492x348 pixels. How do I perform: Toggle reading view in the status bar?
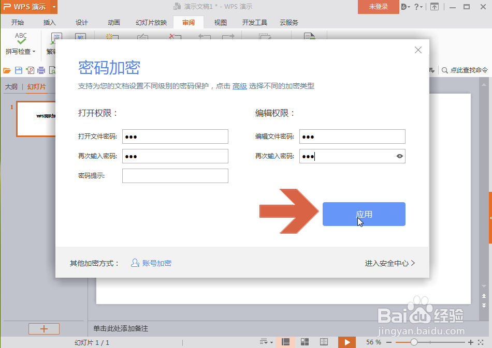324,342
